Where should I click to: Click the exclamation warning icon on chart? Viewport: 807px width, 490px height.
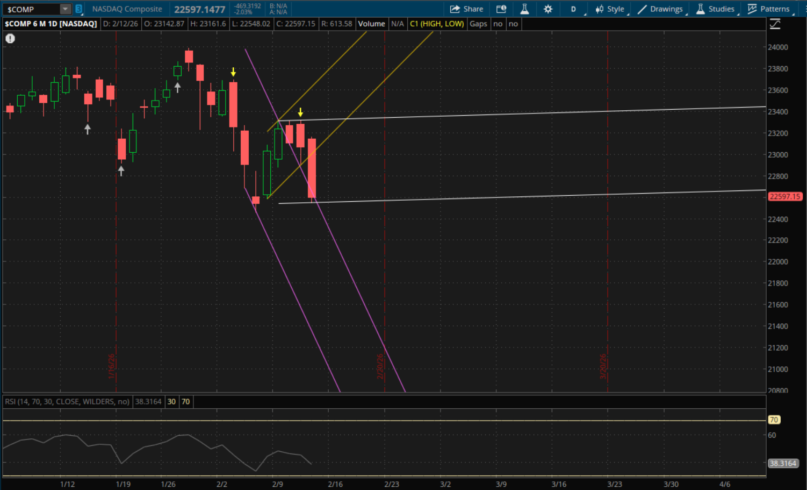click(10, 39)
